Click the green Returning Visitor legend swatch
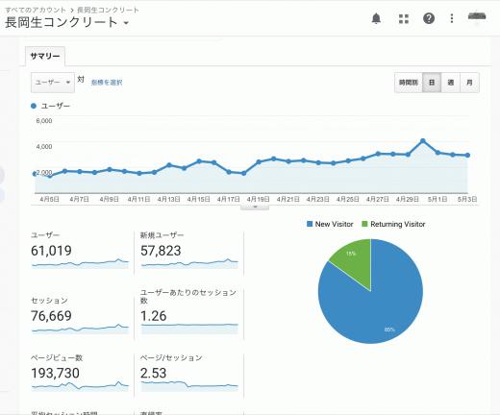This screenshot has height=415, width=500. click(x=364, y=224)
